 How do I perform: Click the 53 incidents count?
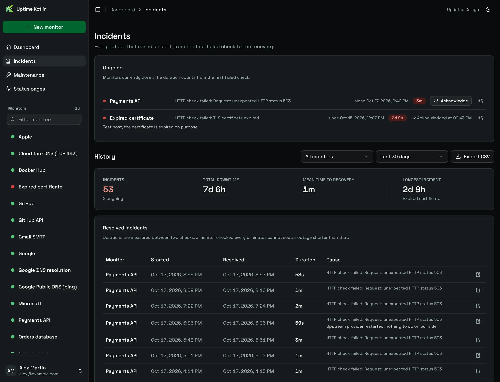(108, 189)
